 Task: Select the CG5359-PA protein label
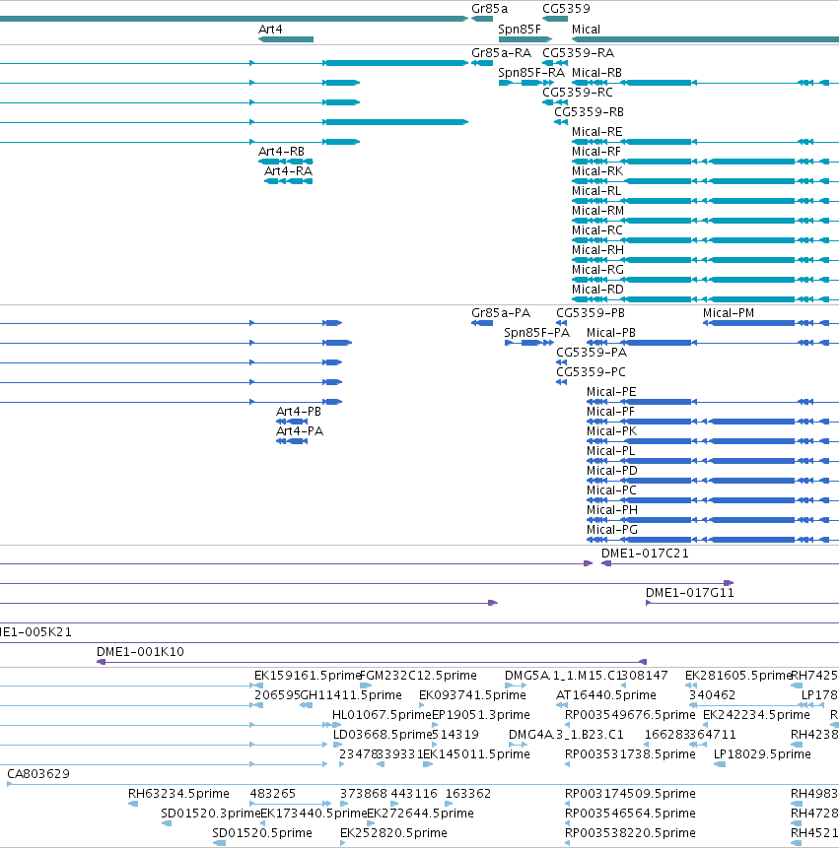tap(592, 353)
